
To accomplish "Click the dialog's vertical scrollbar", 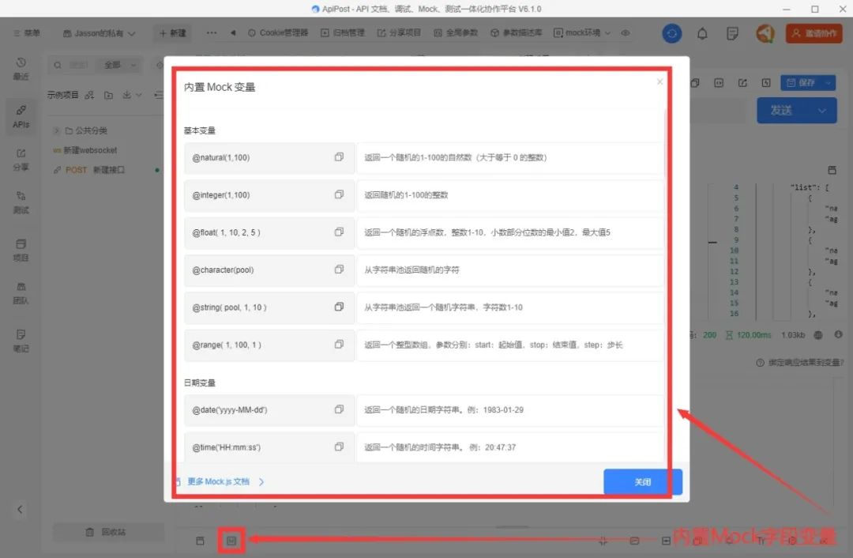I will (665, 143).
